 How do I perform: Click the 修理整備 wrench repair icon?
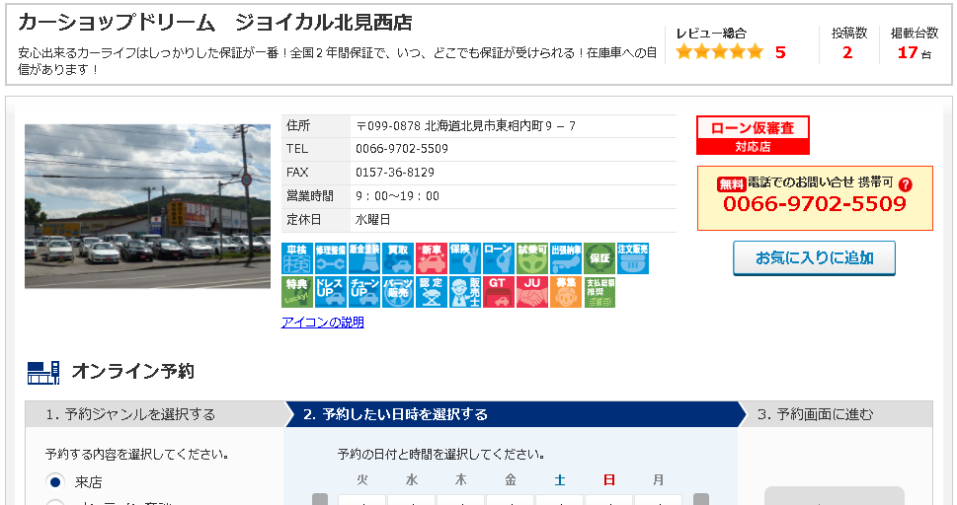click(x=331, y=258)
